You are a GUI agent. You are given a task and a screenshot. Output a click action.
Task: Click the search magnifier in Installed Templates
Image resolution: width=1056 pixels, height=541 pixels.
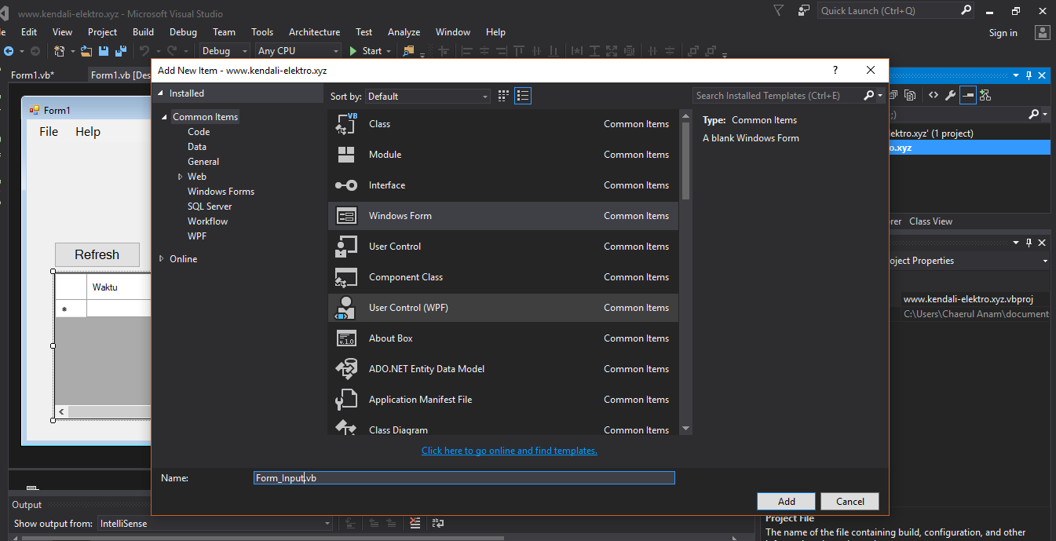click(869, 96)
